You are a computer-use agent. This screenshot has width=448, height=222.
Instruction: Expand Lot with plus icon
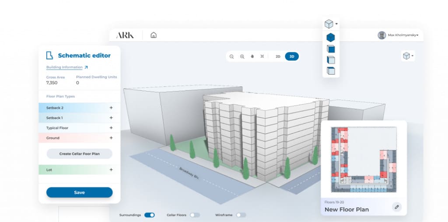111,170
